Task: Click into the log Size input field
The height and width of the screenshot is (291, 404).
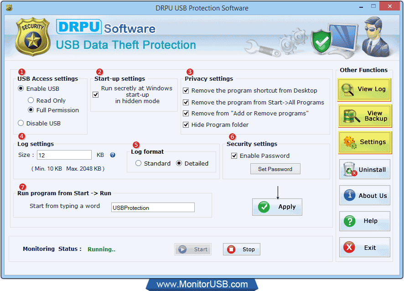Action: (64, 155)
